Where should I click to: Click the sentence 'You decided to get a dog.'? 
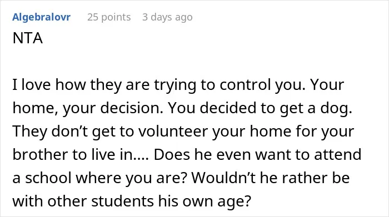pos(260,108)
